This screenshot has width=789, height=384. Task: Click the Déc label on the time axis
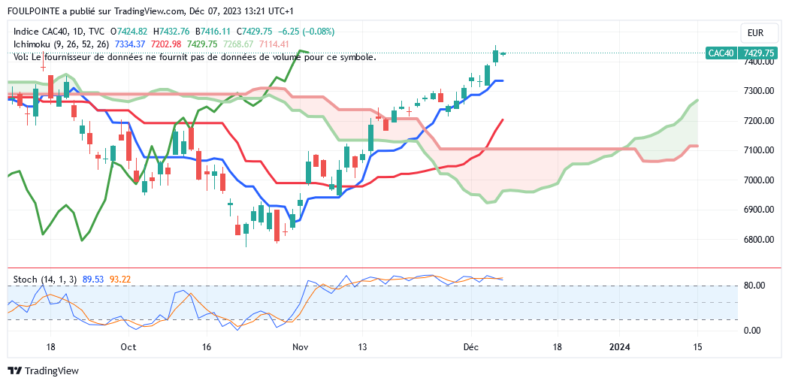coord(471,347)
